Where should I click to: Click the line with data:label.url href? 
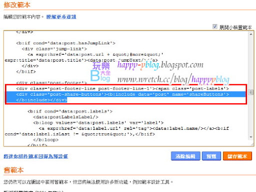(x=134, y=128)
